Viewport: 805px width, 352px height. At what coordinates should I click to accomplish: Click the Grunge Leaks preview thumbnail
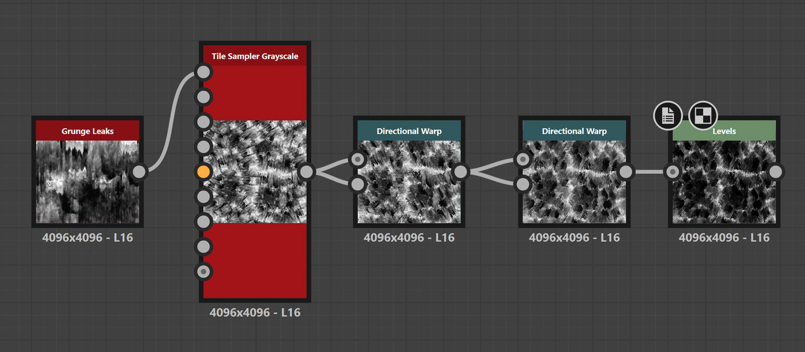[x=88, y=182]
